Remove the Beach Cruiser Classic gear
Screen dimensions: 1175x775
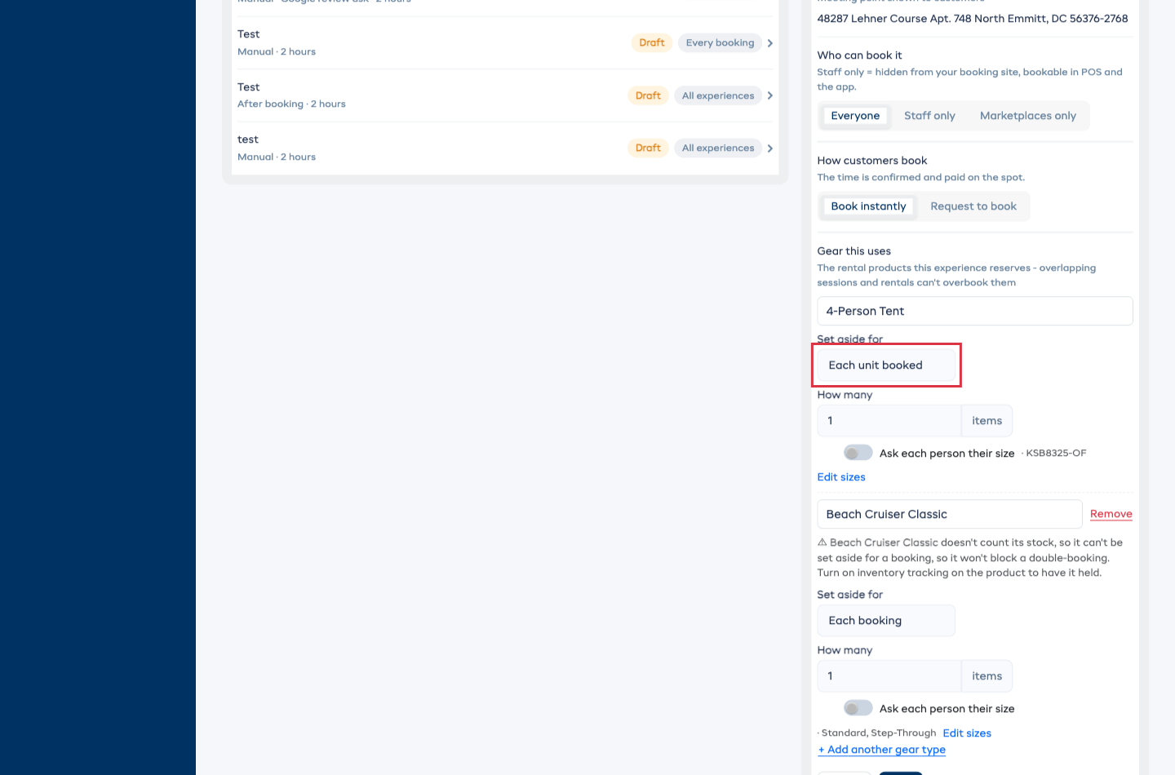1111,514
